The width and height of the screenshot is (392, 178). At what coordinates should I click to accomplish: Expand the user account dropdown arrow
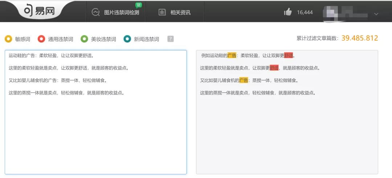376,14
